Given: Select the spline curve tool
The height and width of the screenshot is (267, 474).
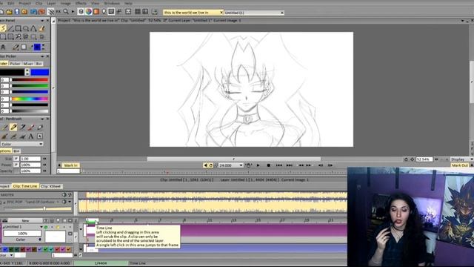Looking at the screenshot, I should tap(33, 28).
